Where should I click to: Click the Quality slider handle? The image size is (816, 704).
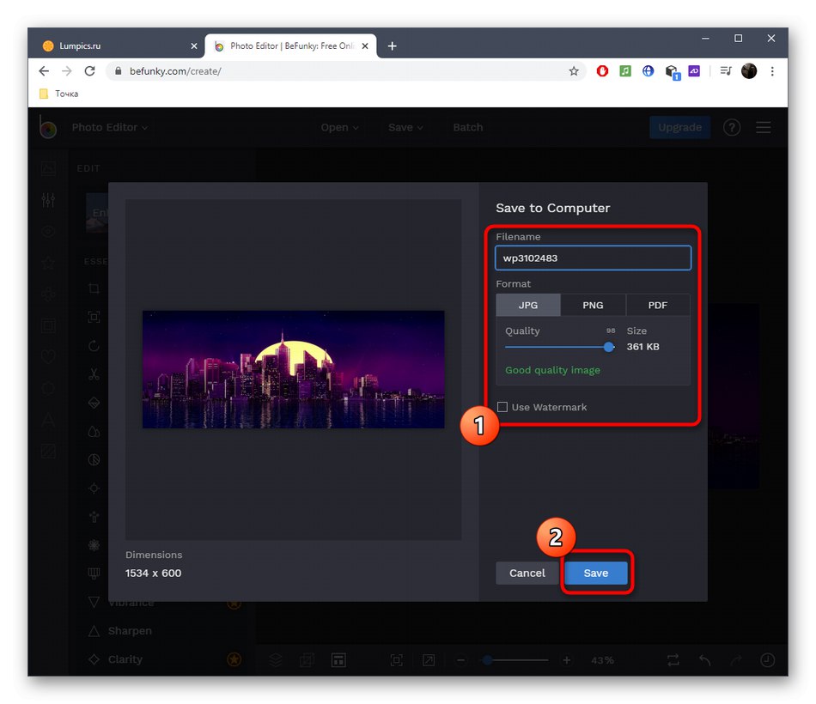pyautogui.click(x=608, y=347)
